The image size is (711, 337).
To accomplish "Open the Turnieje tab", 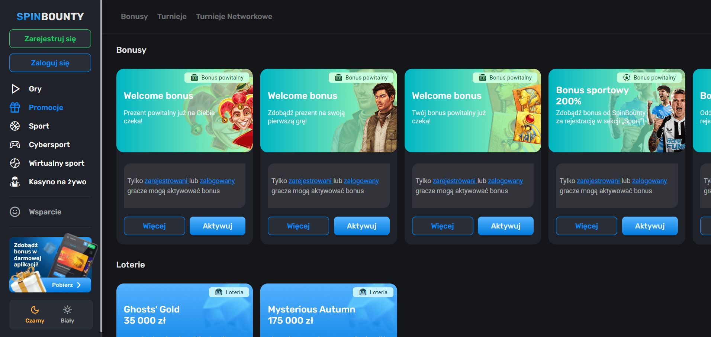I will 172,16.
